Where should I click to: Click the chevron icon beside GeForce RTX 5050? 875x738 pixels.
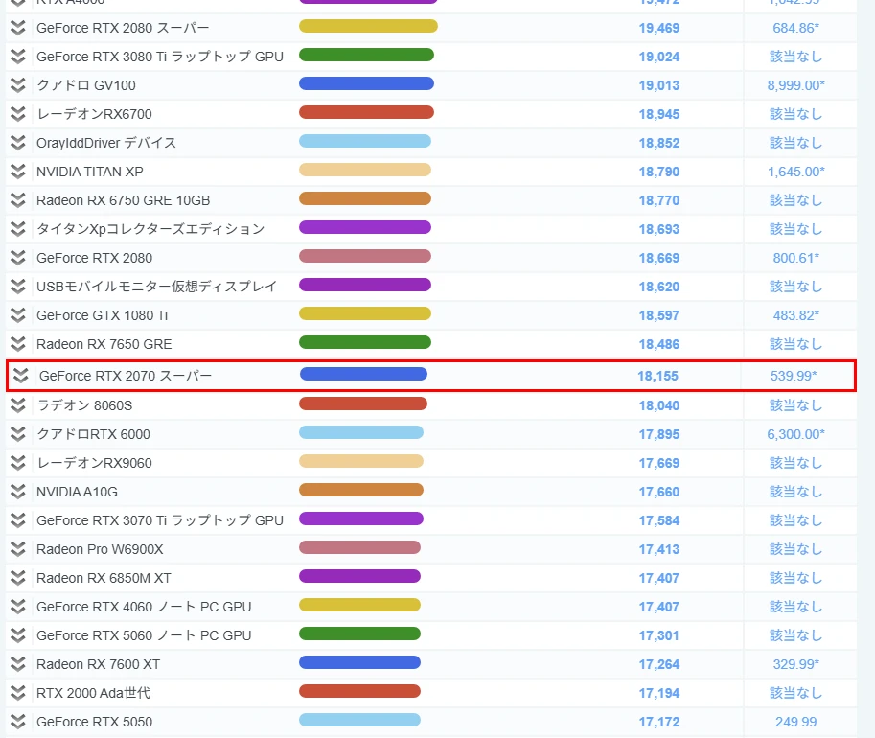[x=17, y=722]
